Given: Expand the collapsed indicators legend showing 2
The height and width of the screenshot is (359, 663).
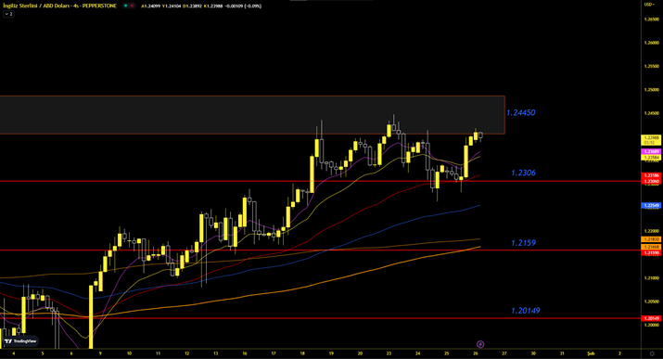Looking at the screenshot, I should (x=8, y=14).
